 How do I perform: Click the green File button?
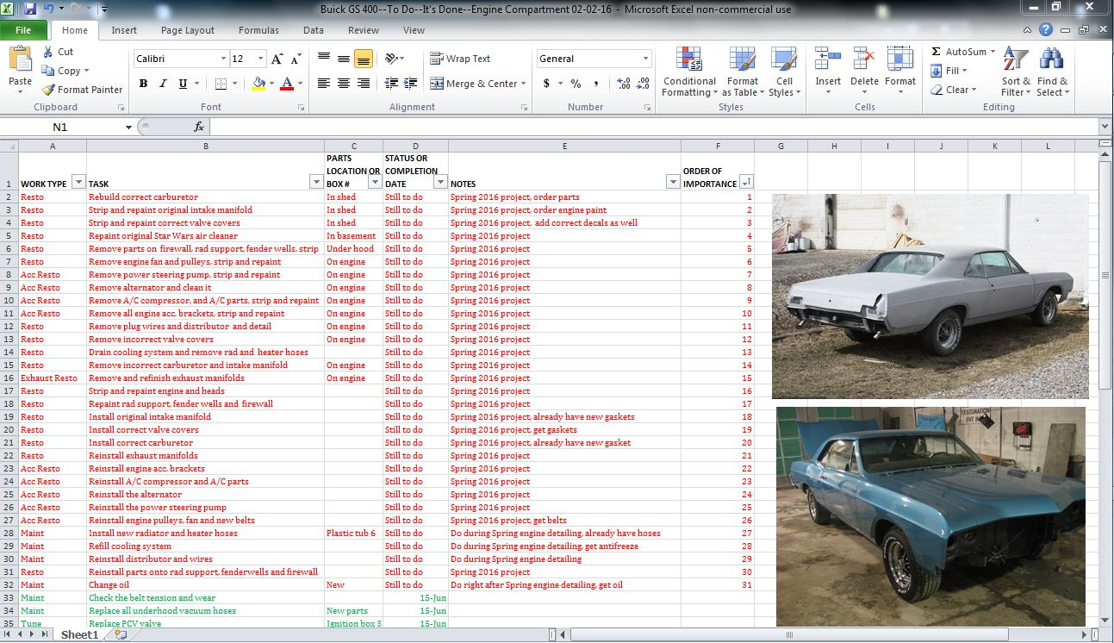[23, 30]
